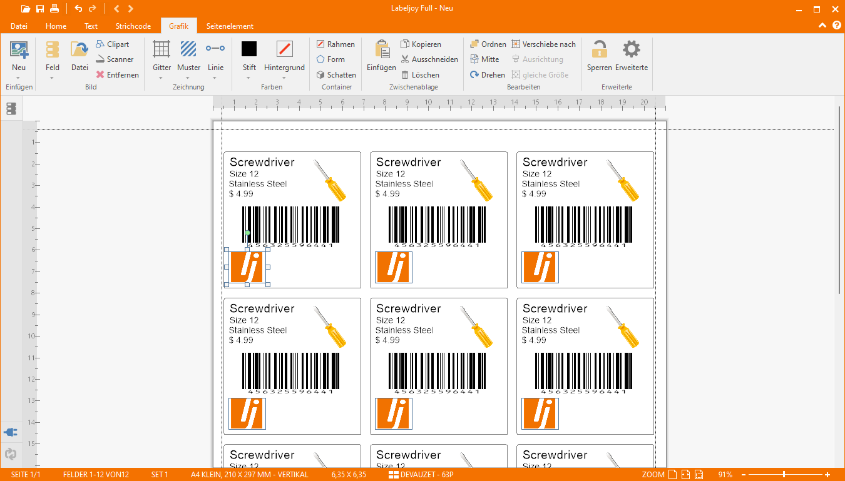Go to next with right chevron
The height and width of the screenshot is (481, 845).
(130, 9)
